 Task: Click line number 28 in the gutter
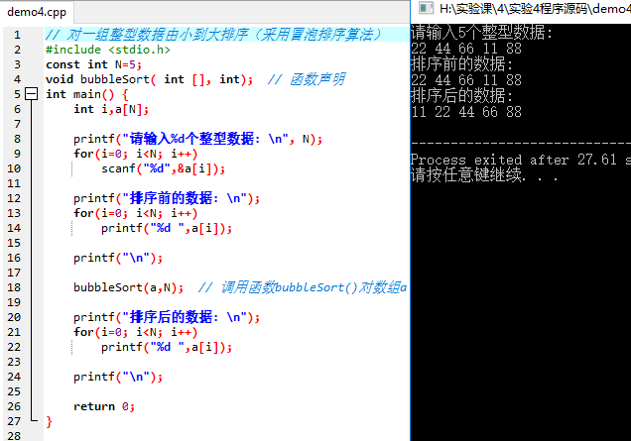[14, 436]
